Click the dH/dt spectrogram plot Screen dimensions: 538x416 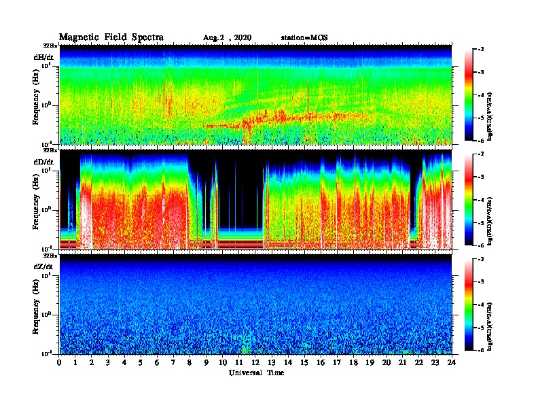255,94
